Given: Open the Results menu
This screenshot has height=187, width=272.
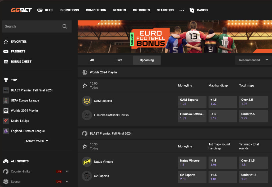Looking at the screenshot, I should (119, 10).
